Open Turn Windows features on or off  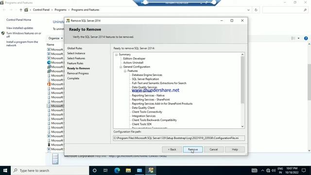pos(24,35)
